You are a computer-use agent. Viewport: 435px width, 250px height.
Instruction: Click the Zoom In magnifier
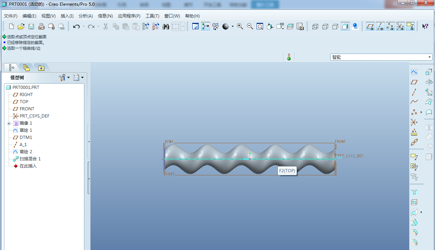coord(240,26)
